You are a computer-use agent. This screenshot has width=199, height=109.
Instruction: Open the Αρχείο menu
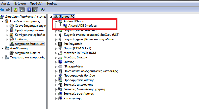point(6,4)
